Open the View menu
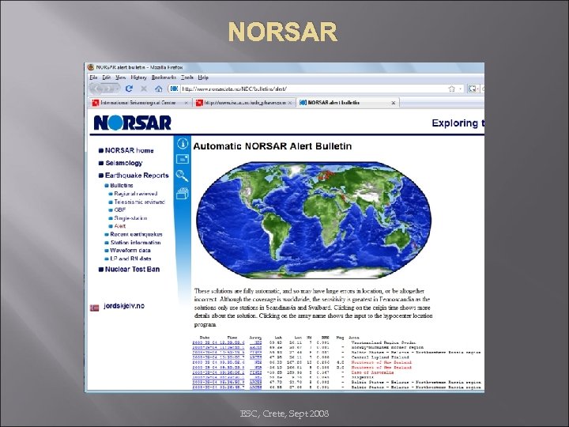The image size is (569, 427). click(x=120, y=77)
